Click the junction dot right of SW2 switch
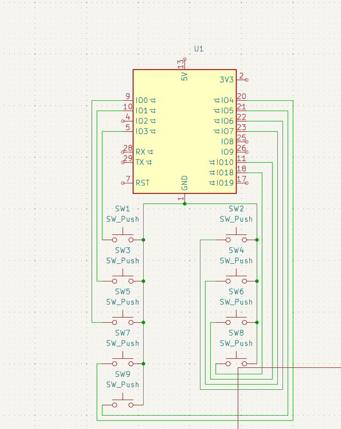This screenshot has width=341, height=429. click(257, 240)
